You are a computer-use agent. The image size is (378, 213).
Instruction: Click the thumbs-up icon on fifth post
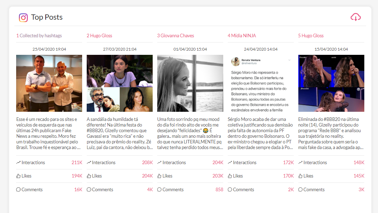300,176
